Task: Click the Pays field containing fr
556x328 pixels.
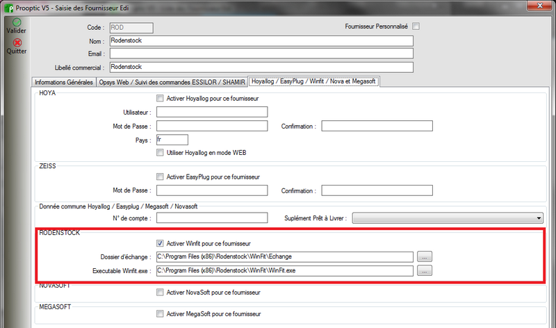Action: pos(172,140)
